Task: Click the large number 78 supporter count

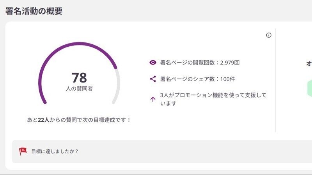Action: click(x=79, y=77)
